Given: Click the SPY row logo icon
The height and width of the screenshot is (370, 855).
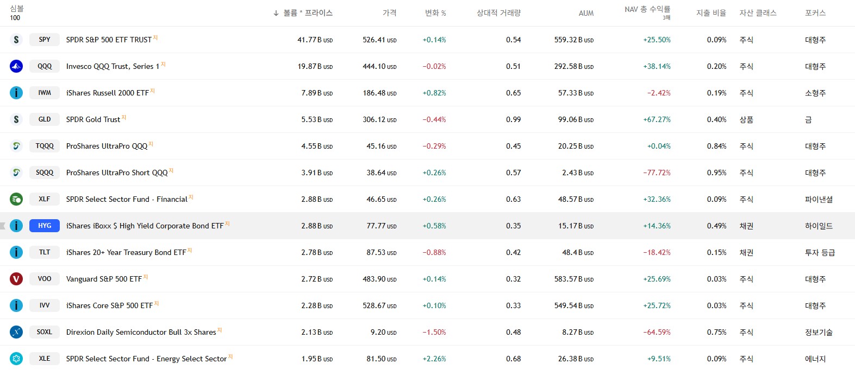Looking at the screenshot, I should (16, 40).
